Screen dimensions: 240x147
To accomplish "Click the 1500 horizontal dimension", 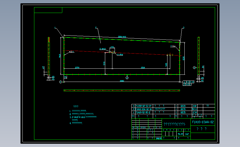I will point(143,68).
